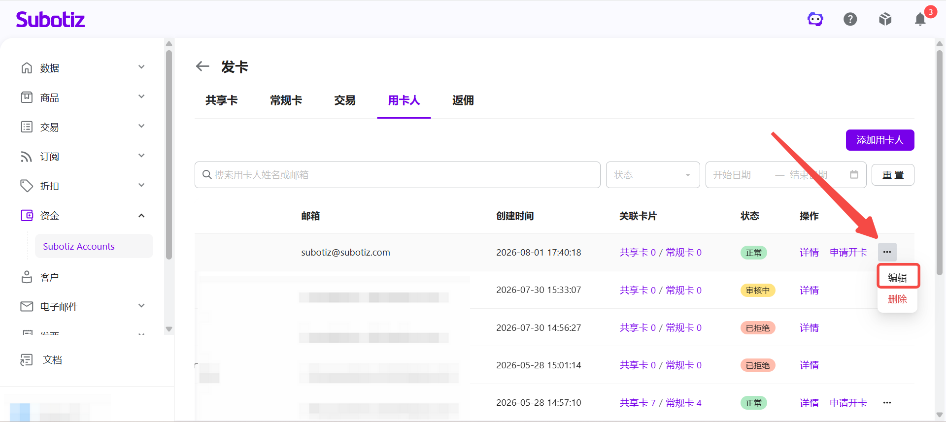
Task: Open 详情 for 2026-07-30 14:56:27 row
Action: [809, 327]
